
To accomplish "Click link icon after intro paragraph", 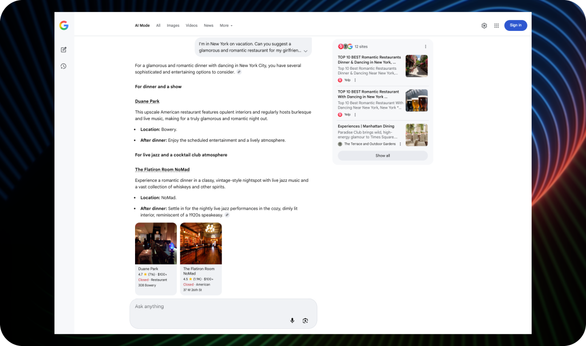I will pyautogui.click(x=239, y=72).
